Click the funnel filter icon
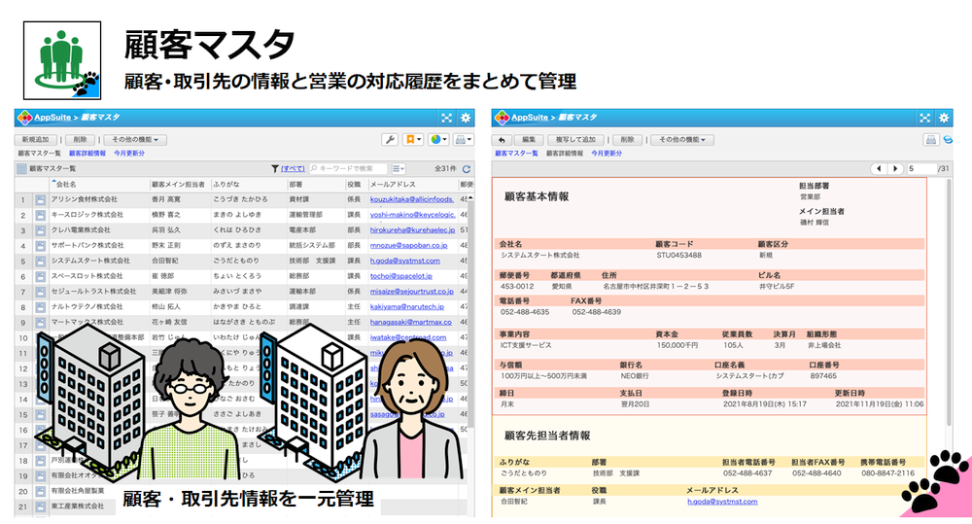The image size is (972, 524). [x=274, y=169]
